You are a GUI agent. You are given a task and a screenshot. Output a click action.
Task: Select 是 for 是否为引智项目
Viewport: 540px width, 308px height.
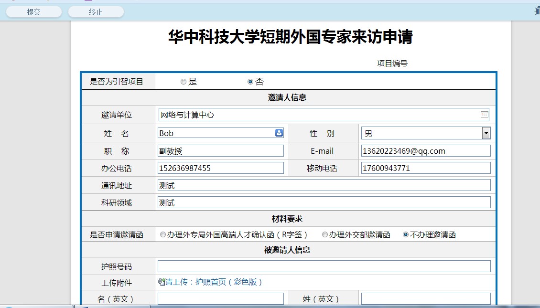(184, 82)
